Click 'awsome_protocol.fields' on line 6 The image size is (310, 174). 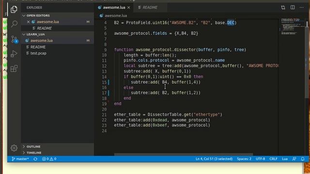[x=140, y=33]
